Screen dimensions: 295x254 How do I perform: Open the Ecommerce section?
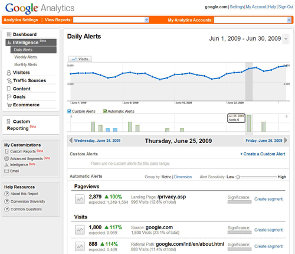(26, 105)
